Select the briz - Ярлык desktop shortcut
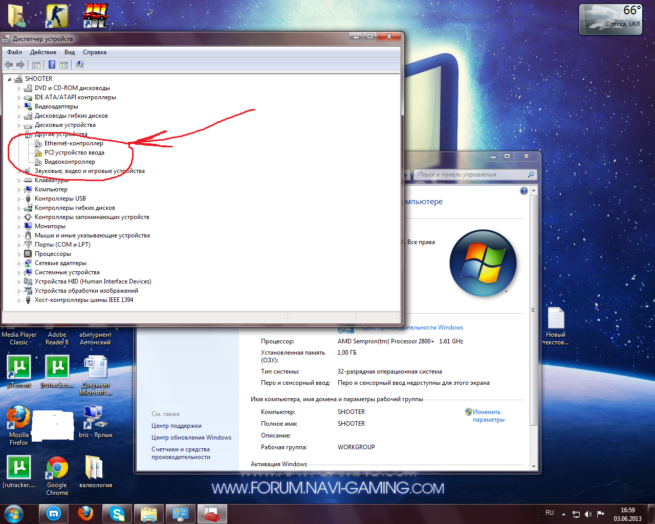 coord(96,422)
